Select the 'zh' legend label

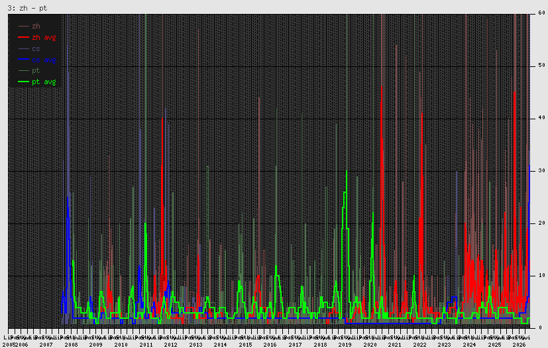click(36, 27)
